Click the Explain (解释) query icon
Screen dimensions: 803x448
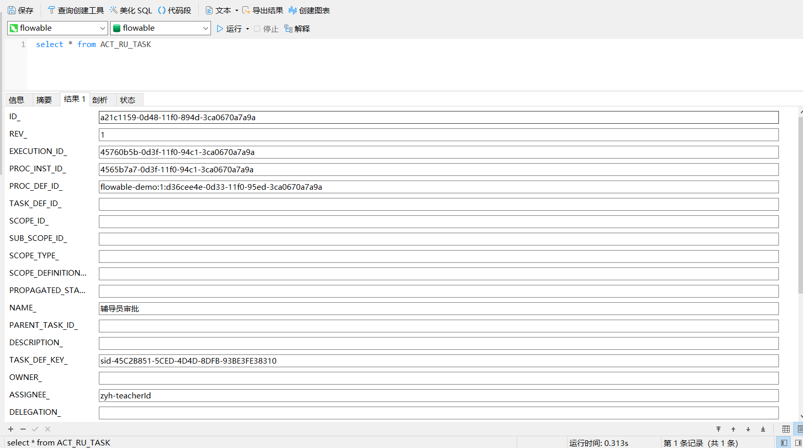coord(297,29)
